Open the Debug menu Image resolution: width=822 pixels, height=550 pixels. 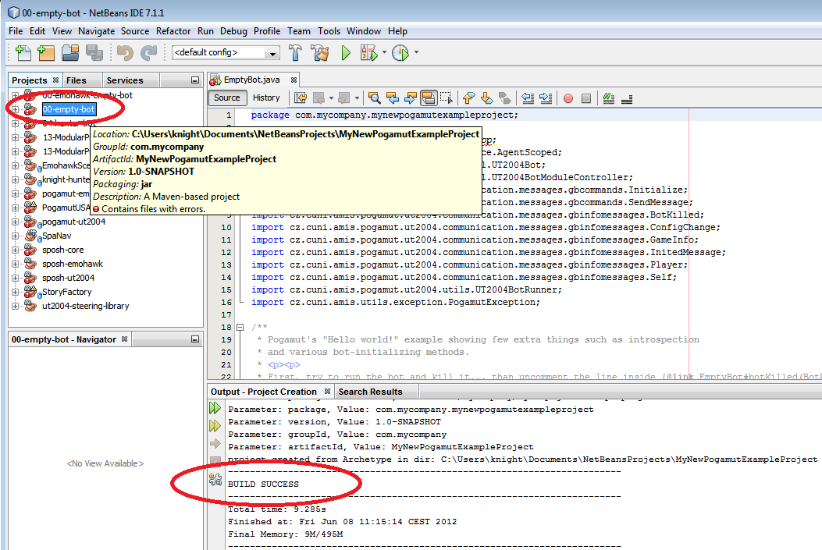pyautogui.click(x=233, y=31)
